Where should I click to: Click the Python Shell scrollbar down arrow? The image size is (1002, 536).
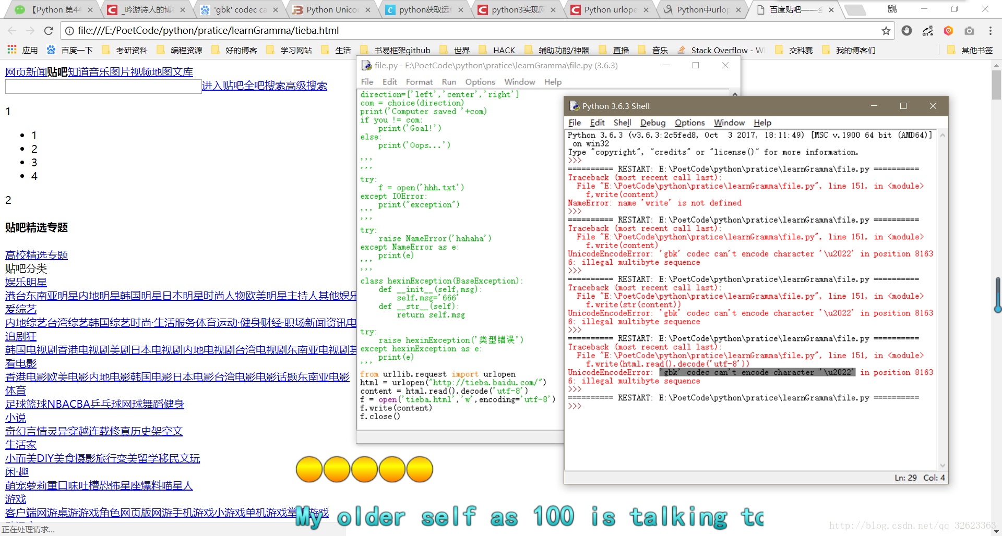(x=943, y=466)
